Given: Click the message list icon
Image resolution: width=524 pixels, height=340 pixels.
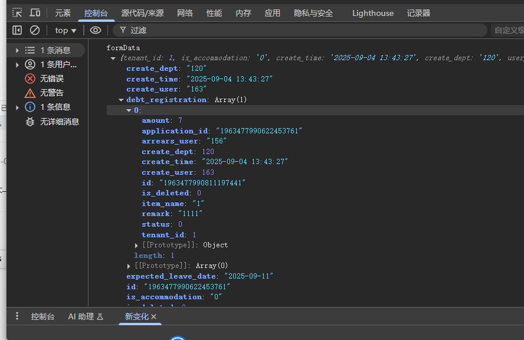Looking at the screenshot, I should (30, 50).
